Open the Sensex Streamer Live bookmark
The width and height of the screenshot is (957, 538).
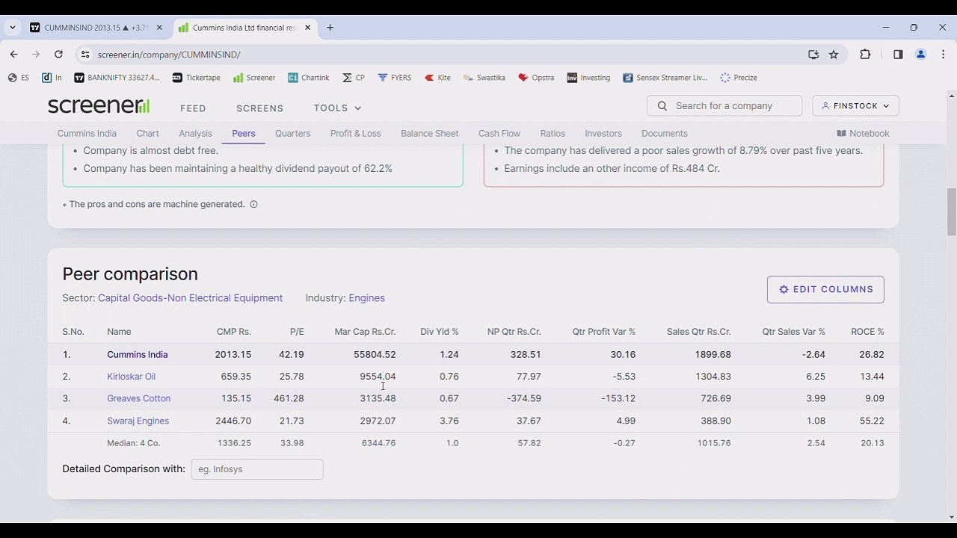click(665, 78)
